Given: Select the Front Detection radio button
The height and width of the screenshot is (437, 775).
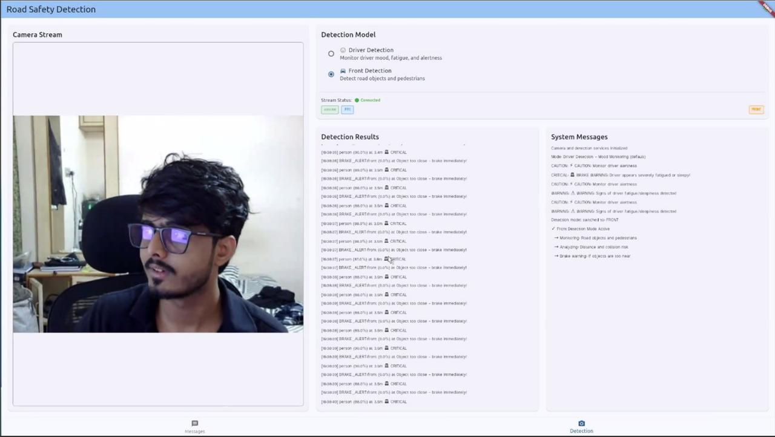Looking at the screenshot, I should [331, 74].
